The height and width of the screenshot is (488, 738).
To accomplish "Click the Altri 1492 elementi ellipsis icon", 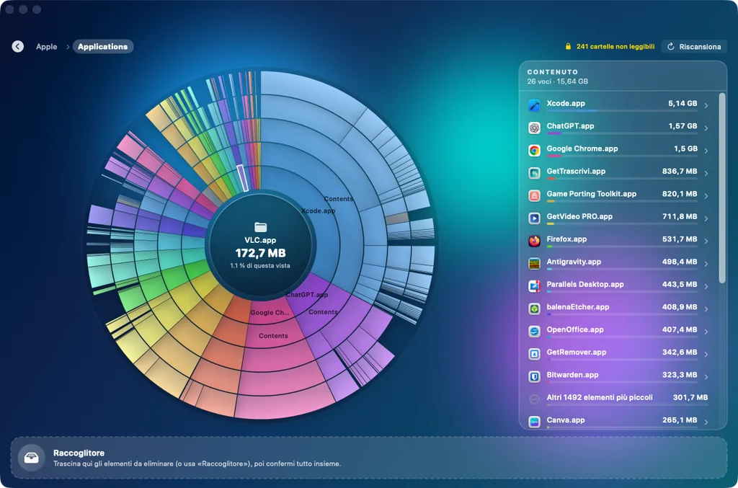I will pos(534,399).
